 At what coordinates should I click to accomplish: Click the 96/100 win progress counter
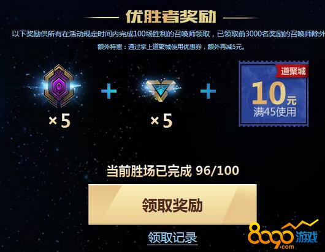coord(218,171)
